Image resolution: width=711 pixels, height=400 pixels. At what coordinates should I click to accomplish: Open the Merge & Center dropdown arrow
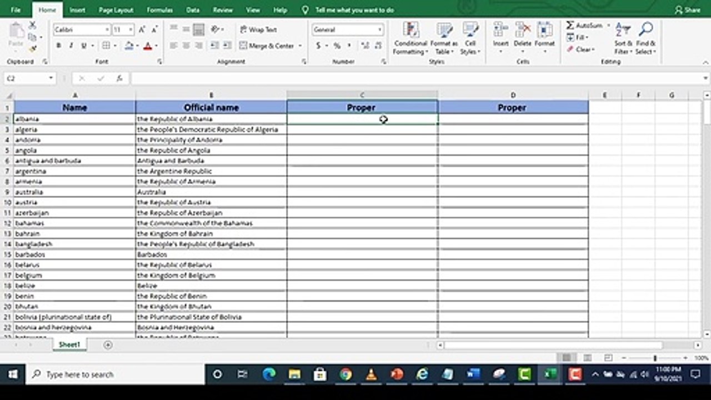click(301, 46)
